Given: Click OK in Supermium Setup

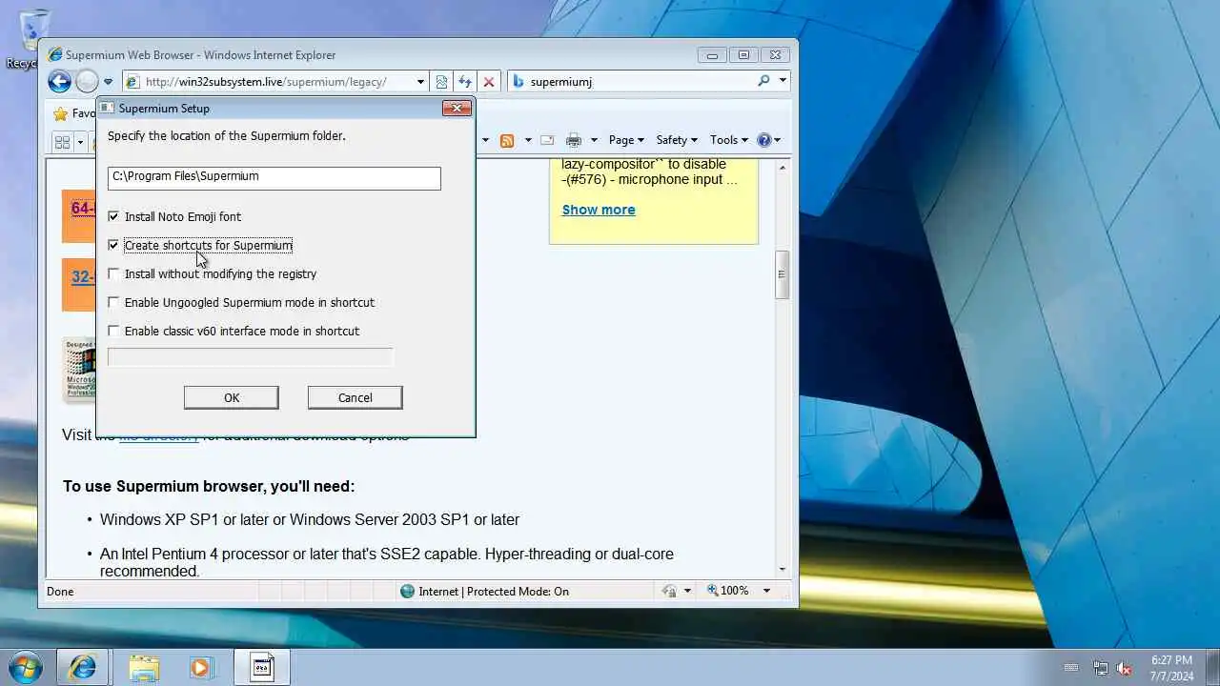Looking at the screenshot, I should [x=232, y=397].
